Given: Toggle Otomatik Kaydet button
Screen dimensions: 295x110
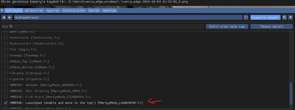Looking at the screenshot, I should click(265, 18).
